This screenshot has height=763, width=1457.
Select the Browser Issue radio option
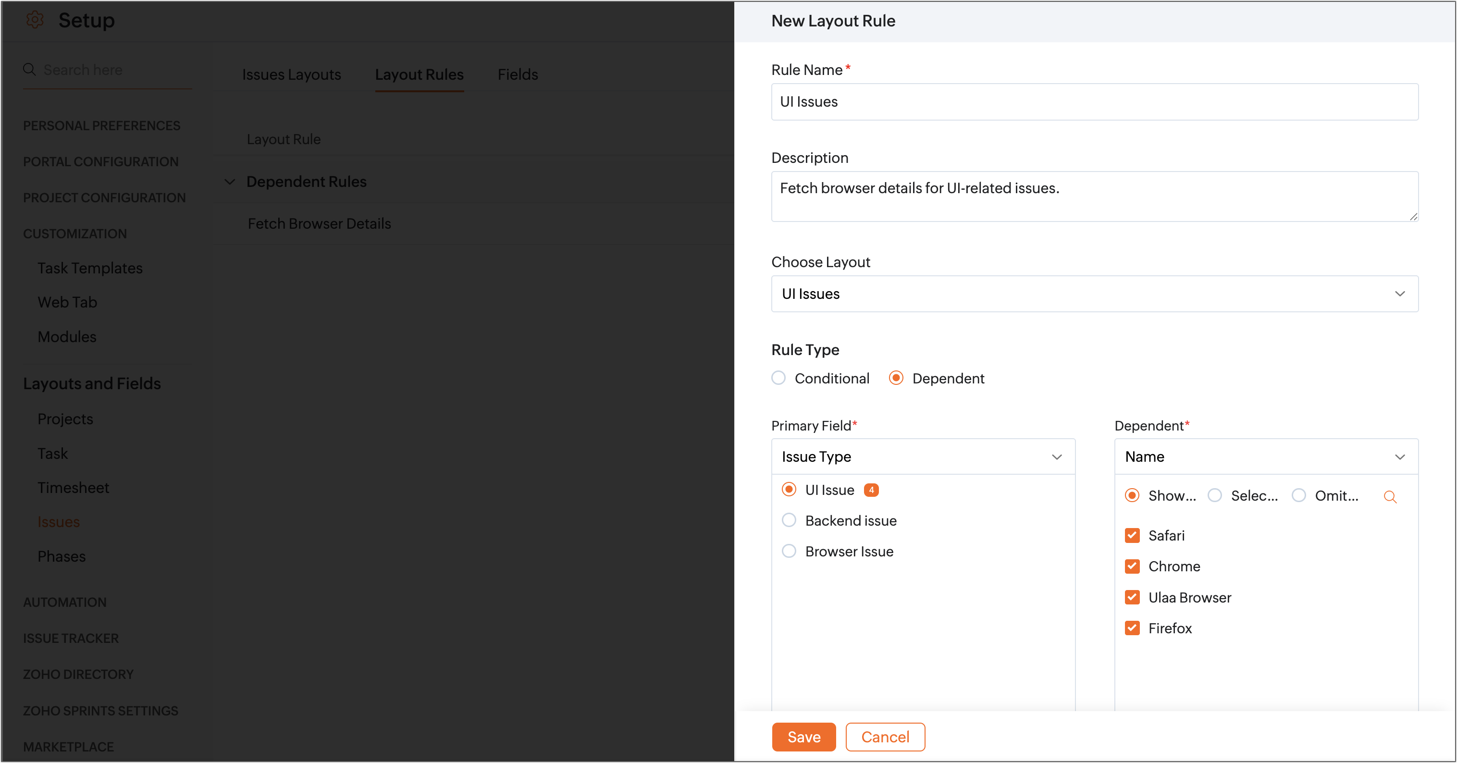point(789,551)
